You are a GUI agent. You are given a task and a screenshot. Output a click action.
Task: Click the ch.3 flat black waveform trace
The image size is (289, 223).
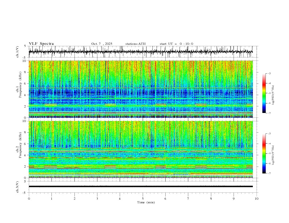140,187
